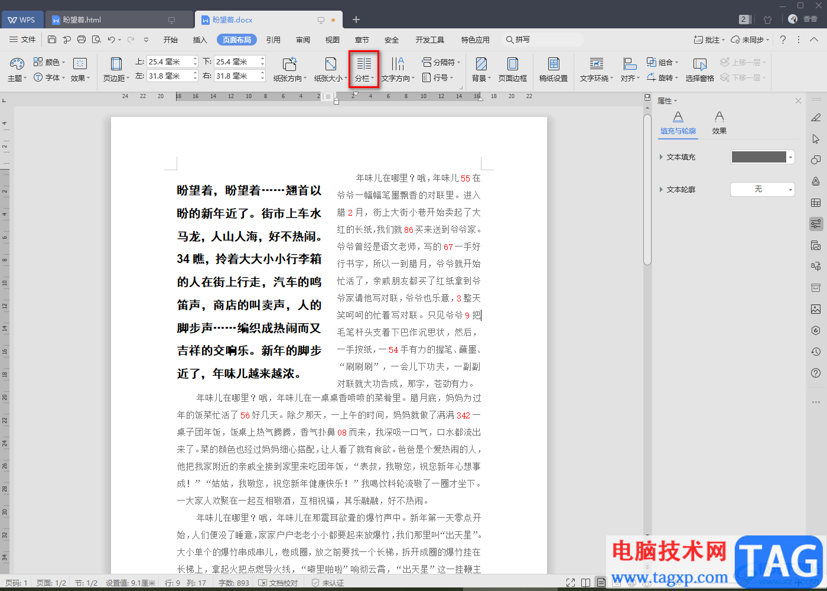This screenshot has height=591, width=827.
Task: Select the 填充与轮廓 tab in properties
Action: (678, 124)
